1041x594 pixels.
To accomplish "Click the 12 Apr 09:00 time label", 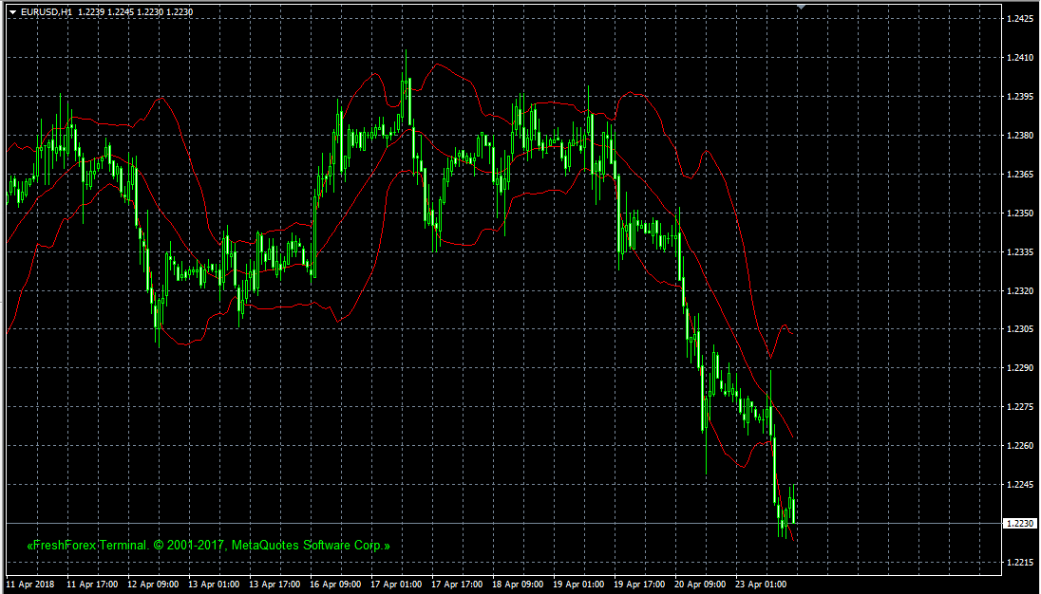I will (153, 585).
